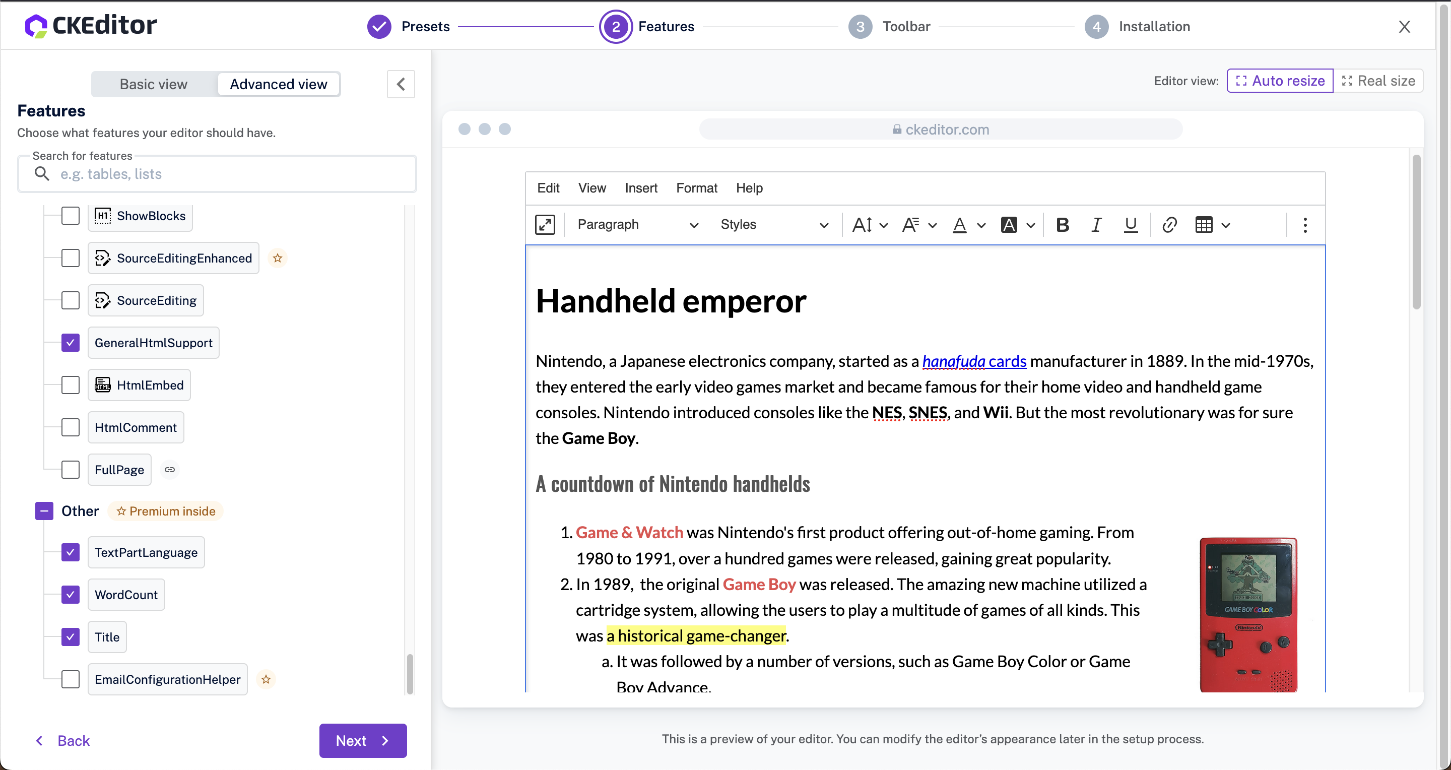Click the insert link icon
This screenshot has height=770, width=1451.
click(x=1169, y=225)
